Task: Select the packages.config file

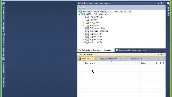Action: 99,31
